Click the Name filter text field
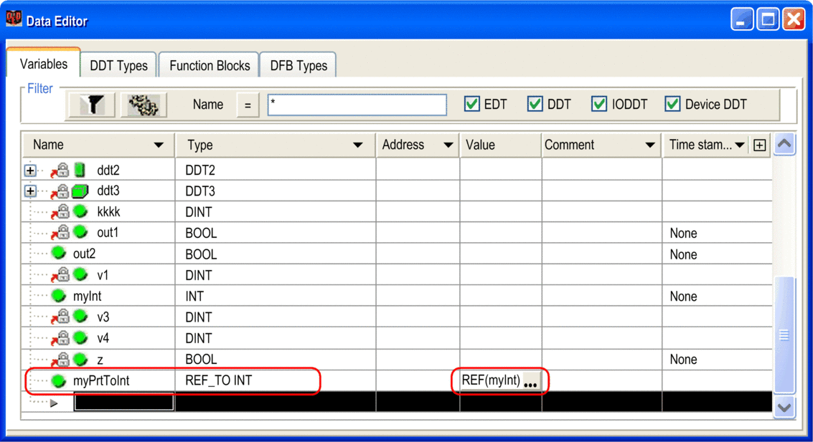Viewport: 813px width, 442px height. point(357,105)
